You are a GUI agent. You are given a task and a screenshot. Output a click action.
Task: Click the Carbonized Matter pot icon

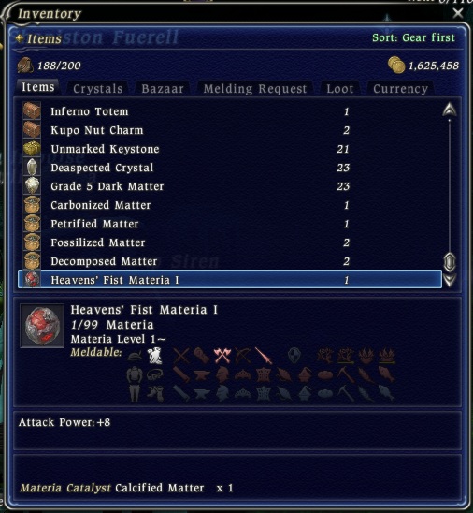click(32, 205)
